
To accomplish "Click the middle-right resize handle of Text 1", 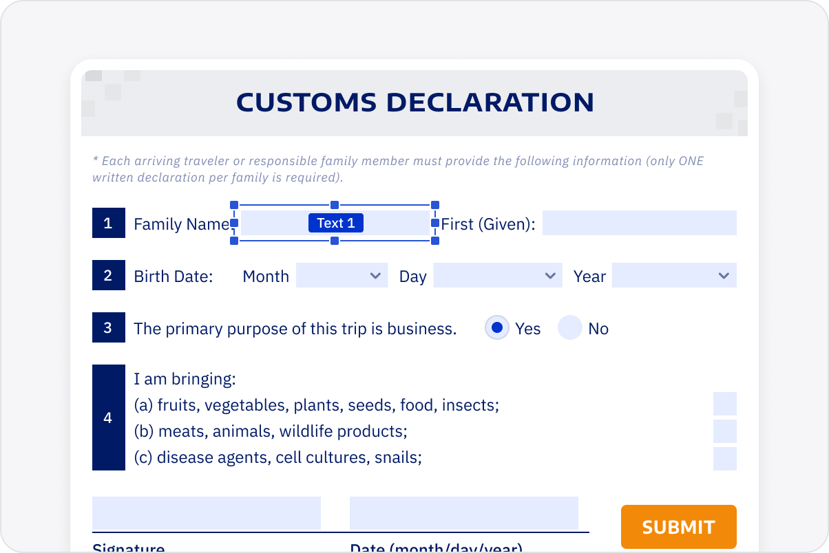I will pos(435,223).
